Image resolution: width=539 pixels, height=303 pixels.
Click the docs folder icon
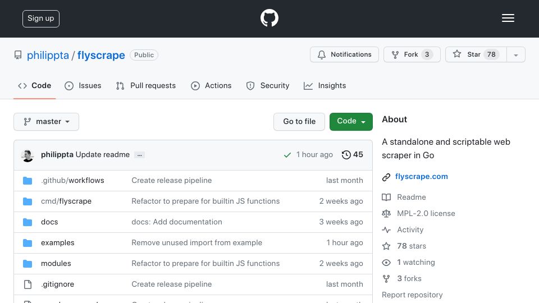(x=28, y=222)
